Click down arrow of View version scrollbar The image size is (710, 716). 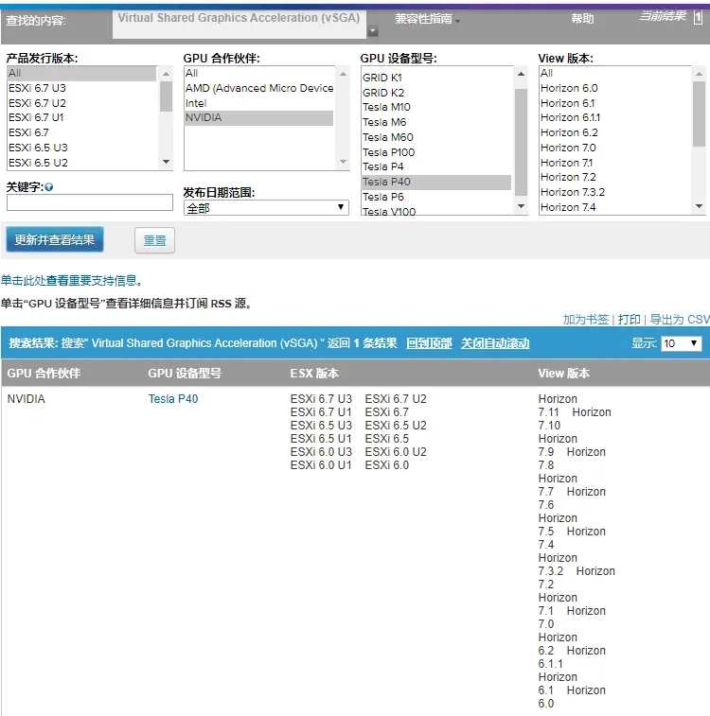click(699, 206)
